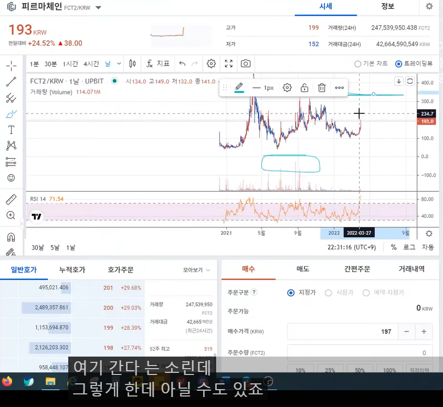Open the FCT2/KRW market dropdown arrow
This screenshot has width=443, height=407.
pyautogui.click(x=98, y=8)
